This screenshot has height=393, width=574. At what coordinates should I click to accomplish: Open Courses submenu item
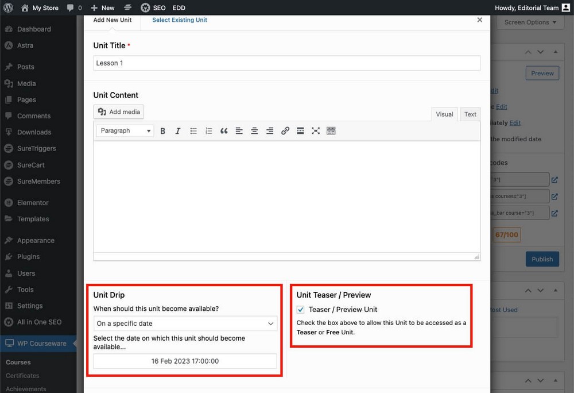pos(18,362)
